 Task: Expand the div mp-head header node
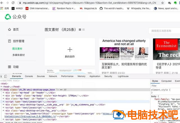click(3, 93)
